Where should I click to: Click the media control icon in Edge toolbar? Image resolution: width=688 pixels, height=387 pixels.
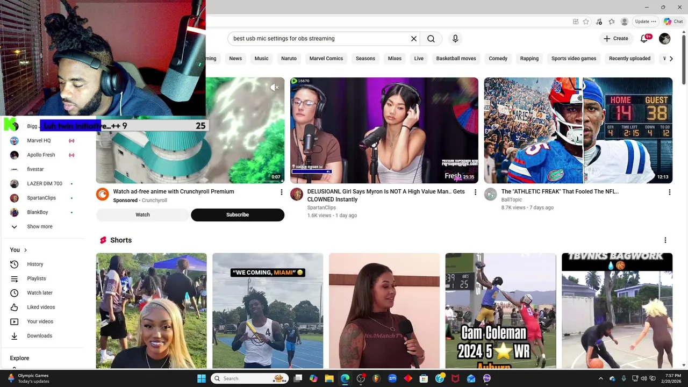pyautogui.click(x=599, y=21)
